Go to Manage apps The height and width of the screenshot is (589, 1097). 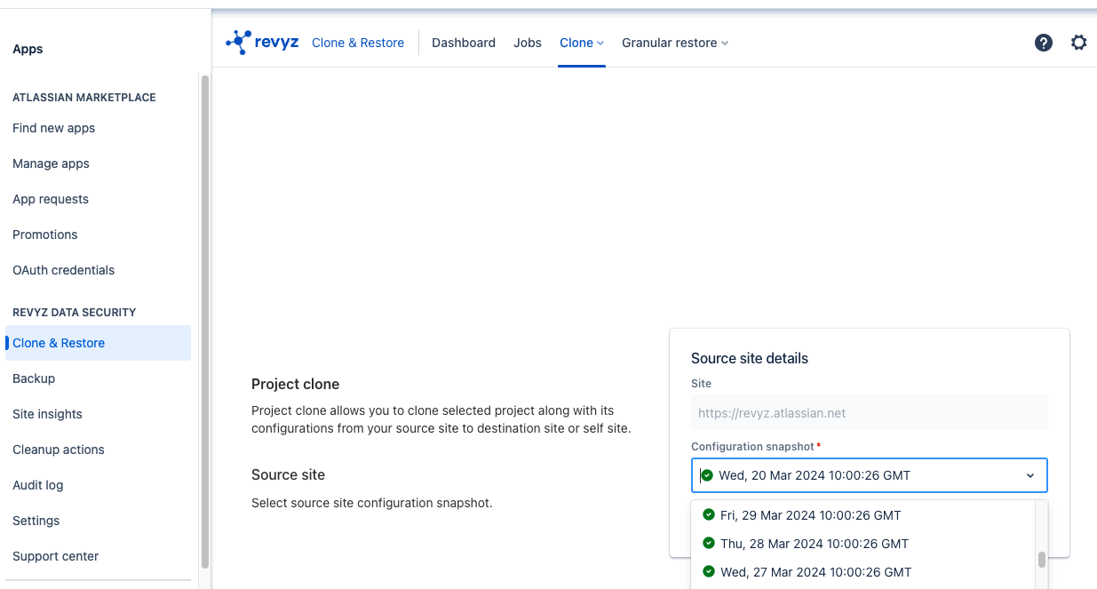51,163
